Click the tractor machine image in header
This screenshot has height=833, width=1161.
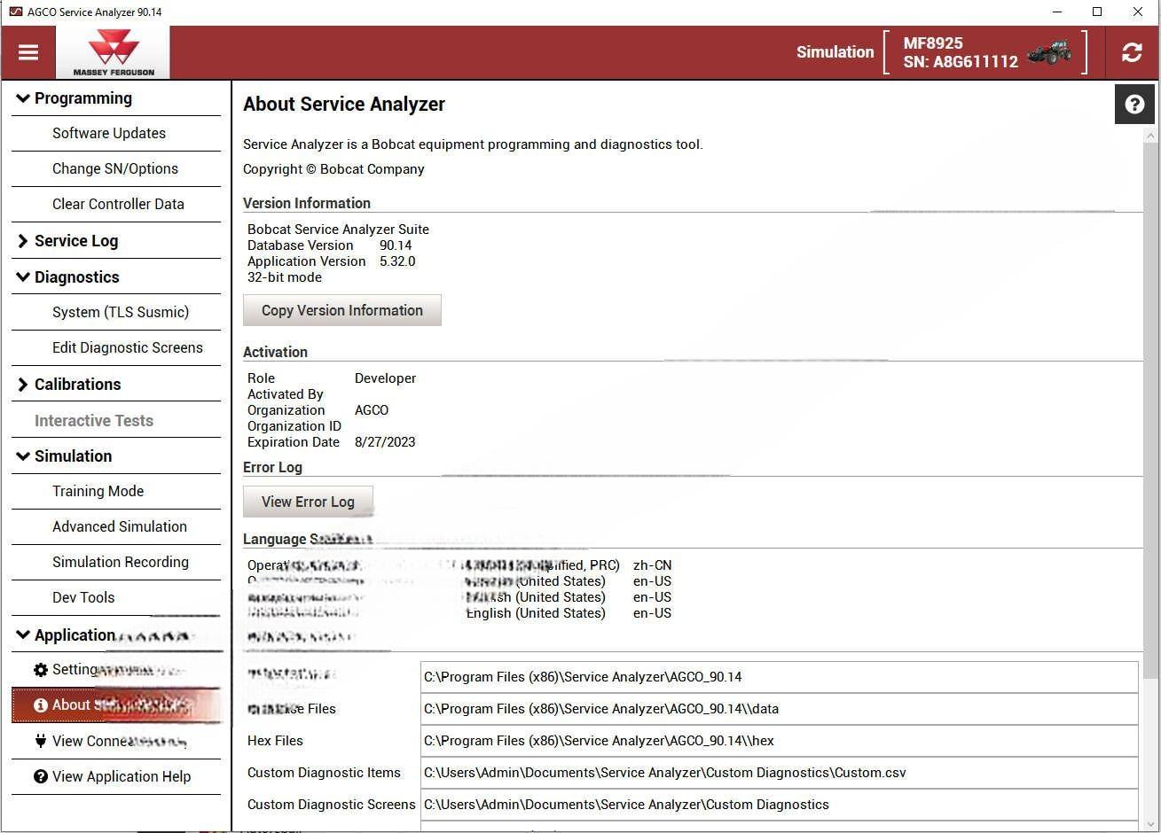coord(1049,53)
